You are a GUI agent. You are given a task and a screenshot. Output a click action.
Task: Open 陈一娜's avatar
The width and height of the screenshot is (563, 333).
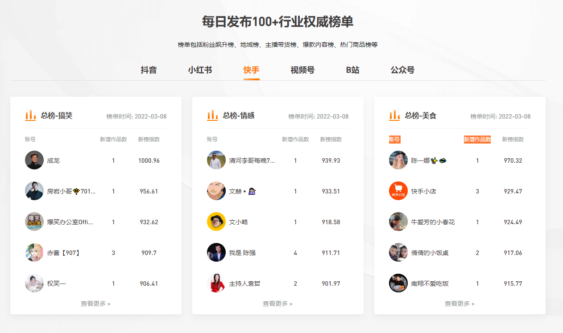click(398, 160)
